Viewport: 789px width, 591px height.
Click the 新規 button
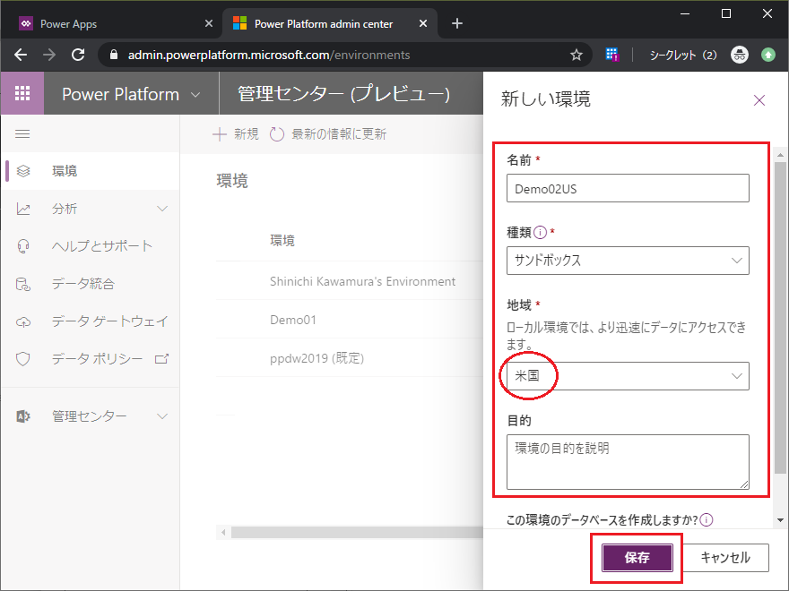click(236, 134)
